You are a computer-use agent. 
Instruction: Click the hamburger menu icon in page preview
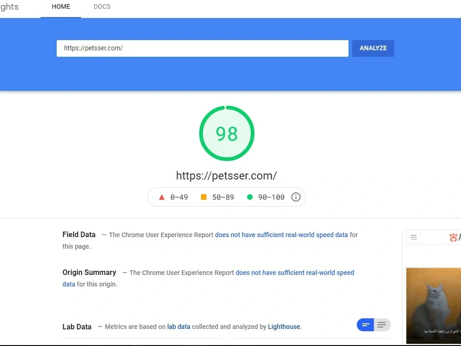(414, 237)
